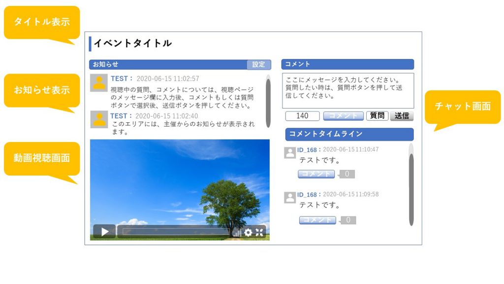504x284 pixels.
Task: Click the video volume bars icon
Action: click(x=237, y=232)
